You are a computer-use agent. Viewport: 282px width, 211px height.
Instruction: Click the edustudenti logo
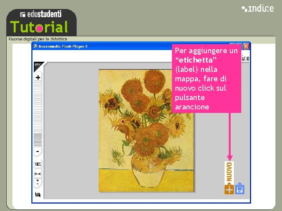point(41,14)
